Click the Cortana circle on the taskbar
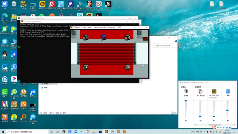The width and height of the screenshot is (238, 134). pos(51,132)
